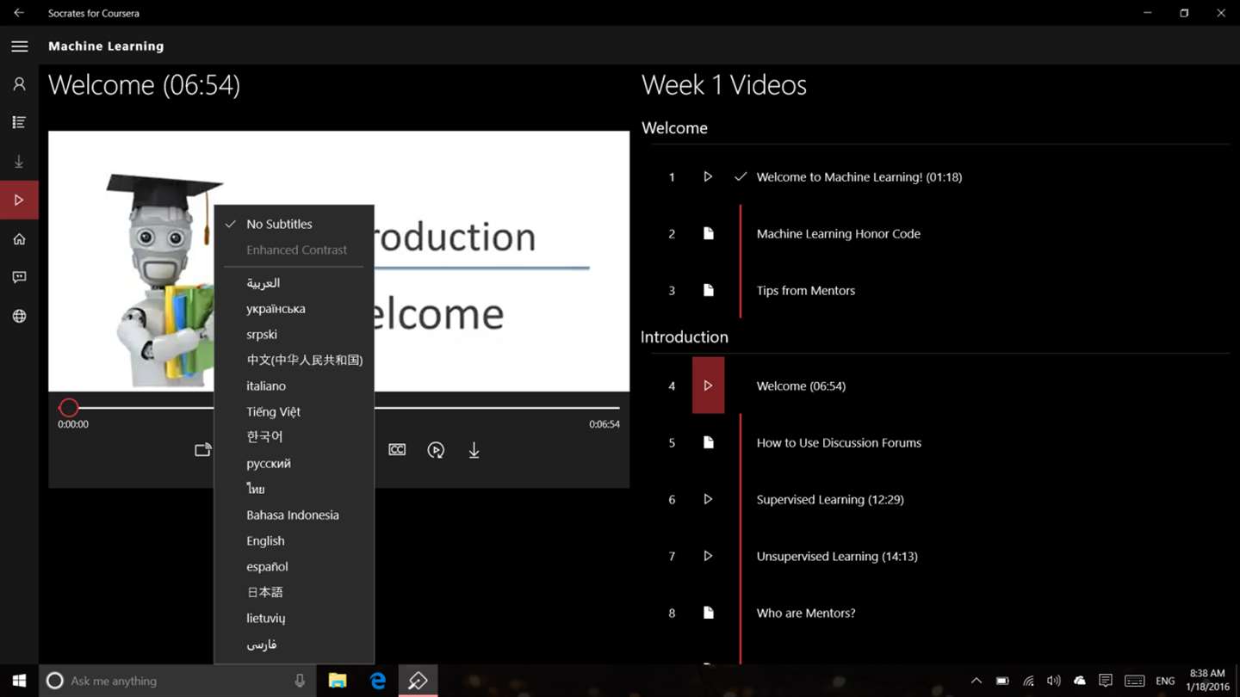Click play icon for Unsupervised Learning

708,556
